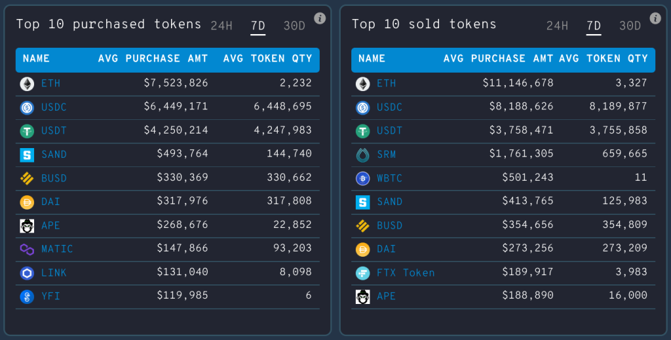Sort purchased tokens by AVG TOKEN QTY
Screen dimensions: 671x340
[x=267, y=59]
